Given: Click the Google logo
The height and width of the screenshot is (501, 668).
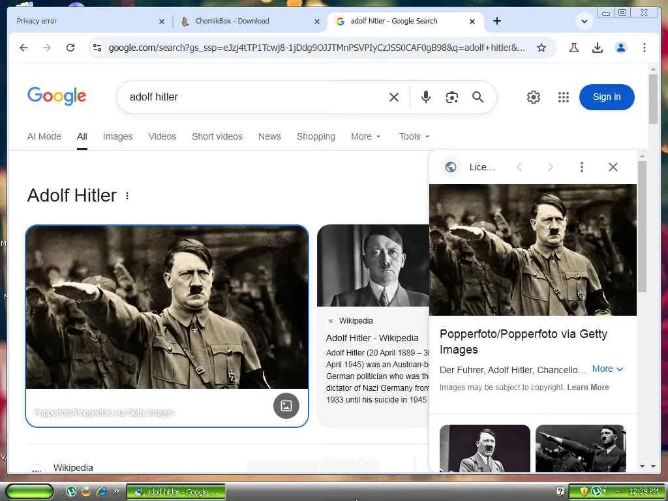Looking at the screenshot, I should 57,97.
